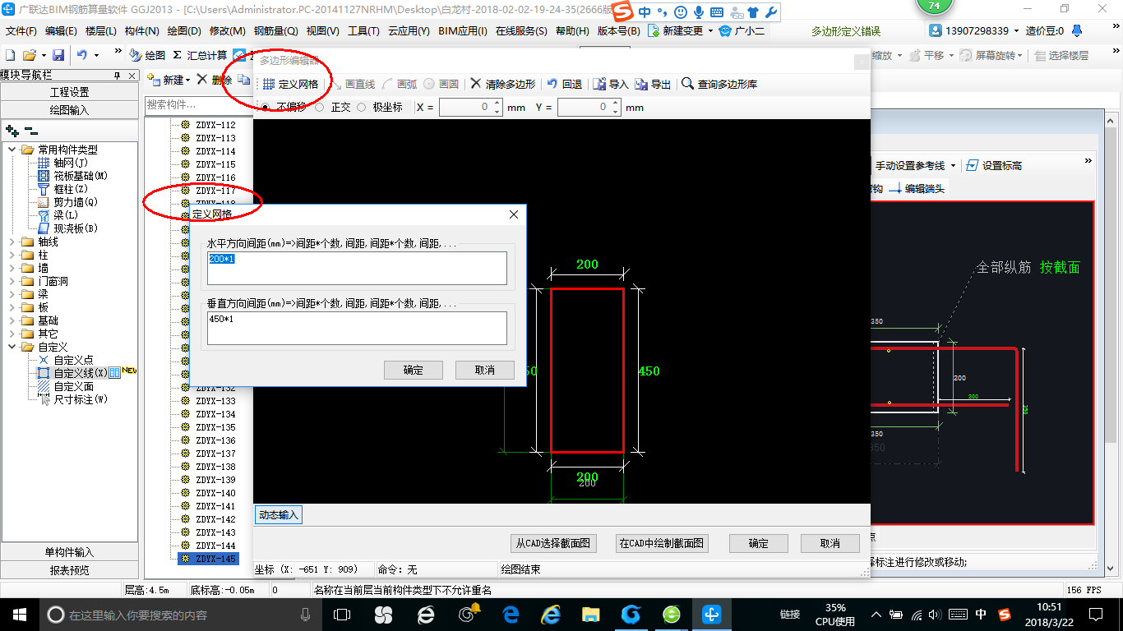
Task: Click the 搜索构件 search box
Action: (197, 104)
